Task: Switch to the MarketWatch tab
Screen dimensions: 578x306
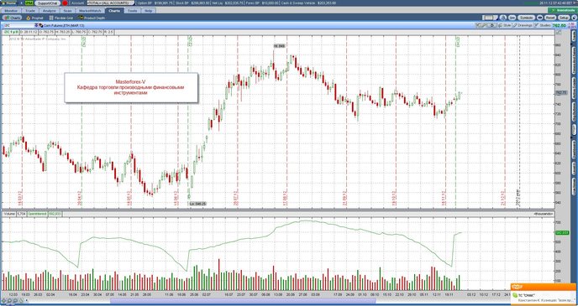Action: (x=90, y=11)
